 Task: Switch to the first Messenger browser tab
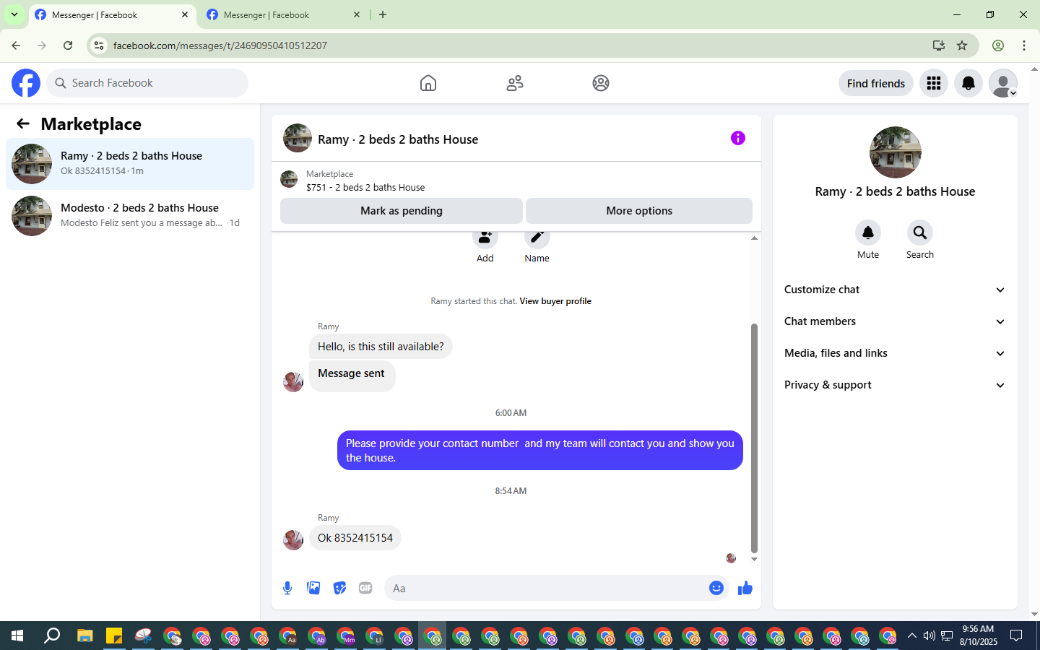tap(112, 15)
